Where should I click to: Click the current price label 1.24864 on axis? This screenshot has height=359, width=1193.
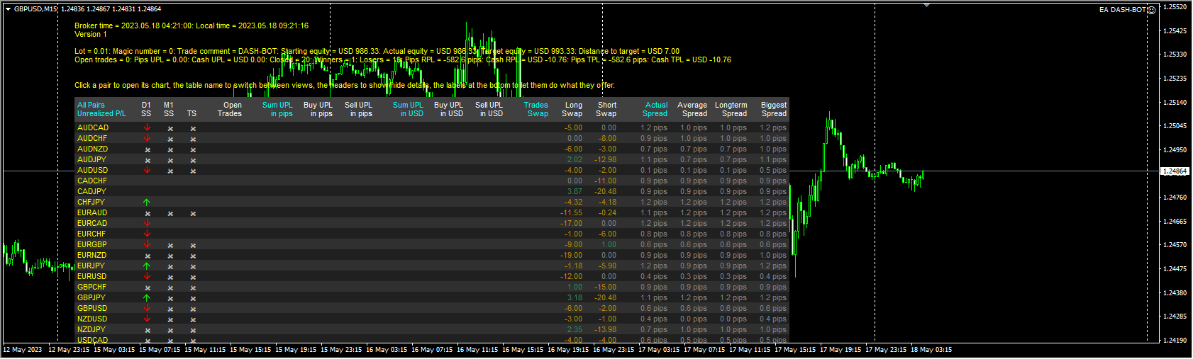pyautogui.click(x=1175, y=171)
